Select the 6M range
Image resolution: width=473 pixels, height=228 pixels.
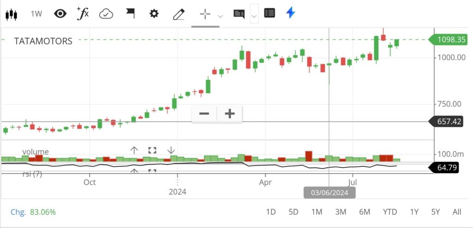(x=364, y=212)
